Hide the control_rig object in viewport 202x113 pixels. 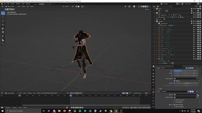[x=196, y=15]
